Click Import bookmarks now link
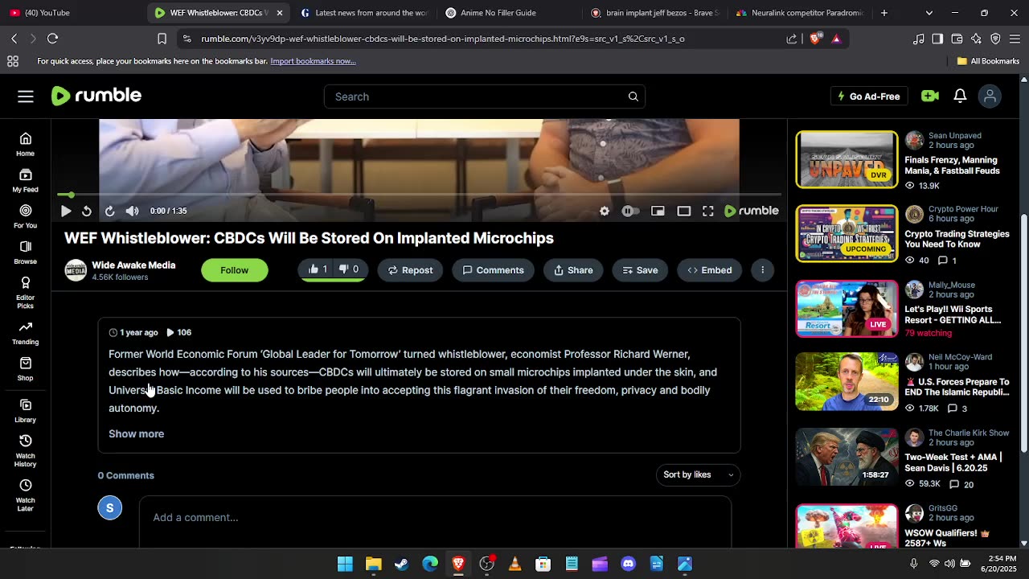The image size is (1029, 579). click(x=313, y=61)
